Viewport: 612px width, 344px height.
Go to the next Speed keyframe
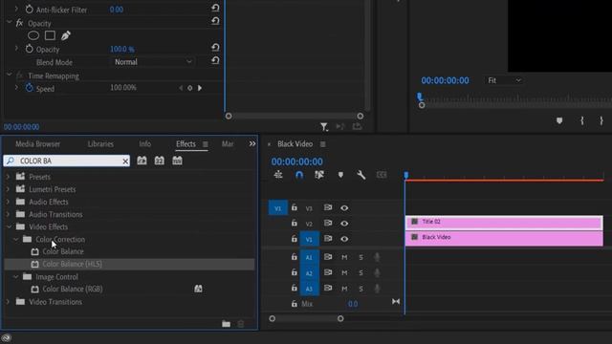200,88
